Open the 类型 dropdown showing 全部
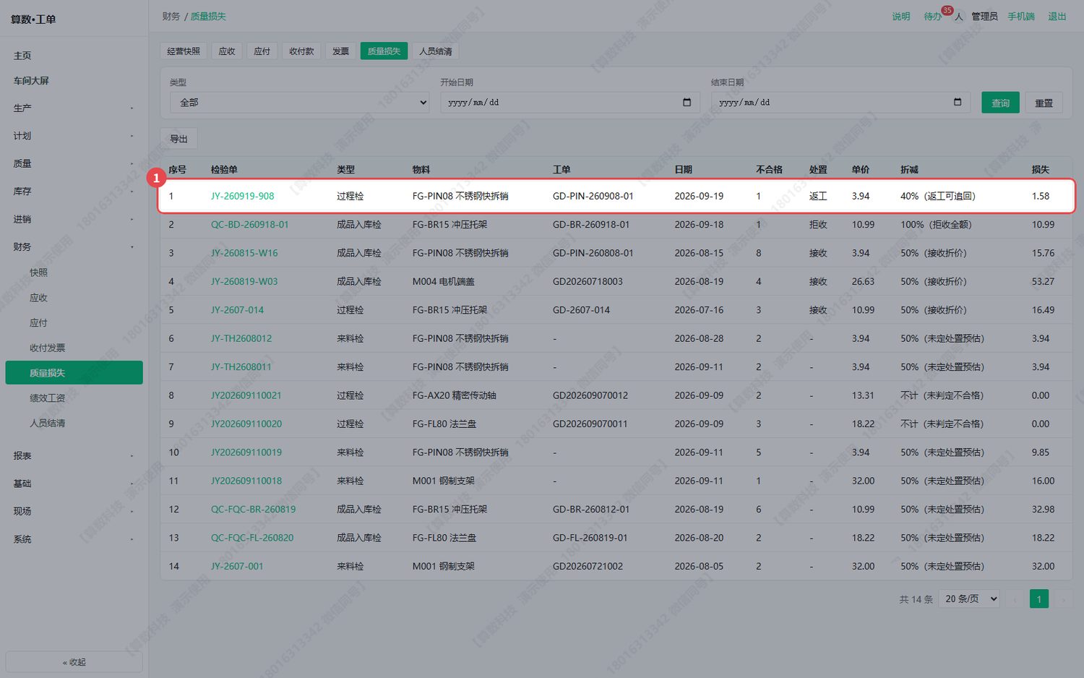1084x678 pixels. tap(299, 103)
